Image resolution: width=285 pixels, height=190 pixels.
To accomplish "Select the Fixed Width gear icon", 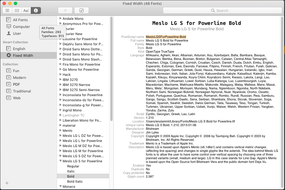I will [x=8, y=55].
